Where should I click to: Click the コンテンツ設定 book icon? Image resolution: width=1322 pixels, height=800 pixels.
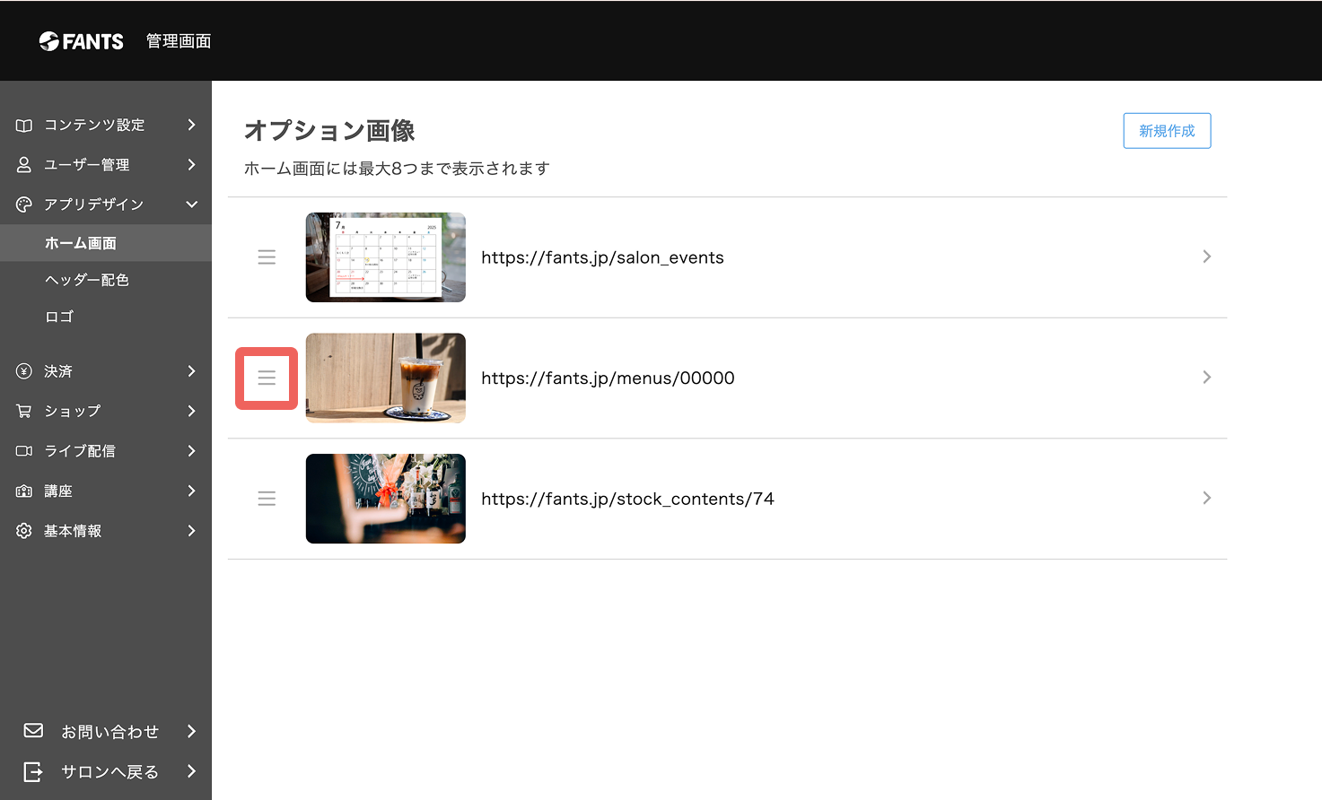(24, 126)
